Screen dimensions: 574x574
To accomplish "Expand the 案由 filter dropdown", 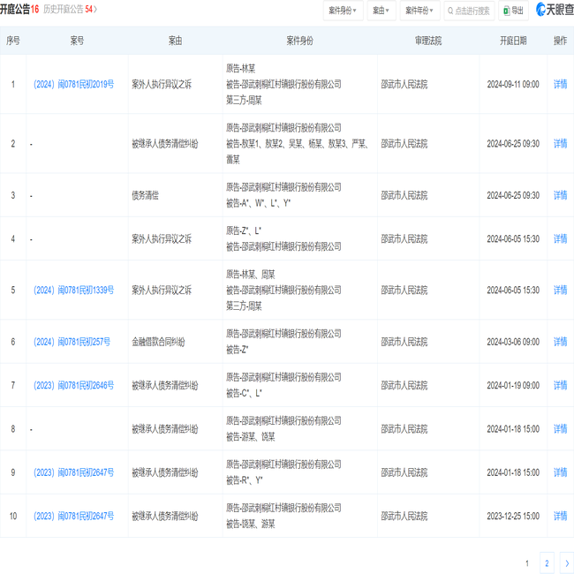I will (x=381, y=11).
